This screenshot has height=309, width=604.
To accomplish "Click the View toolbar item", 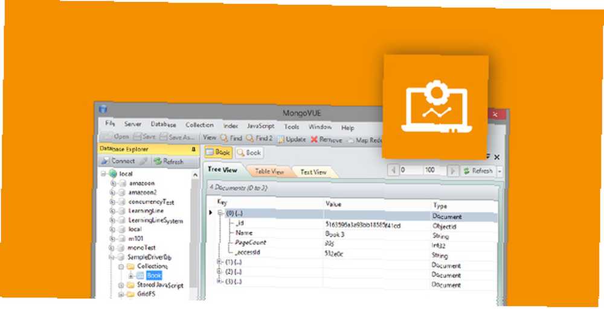I will 210,137.
